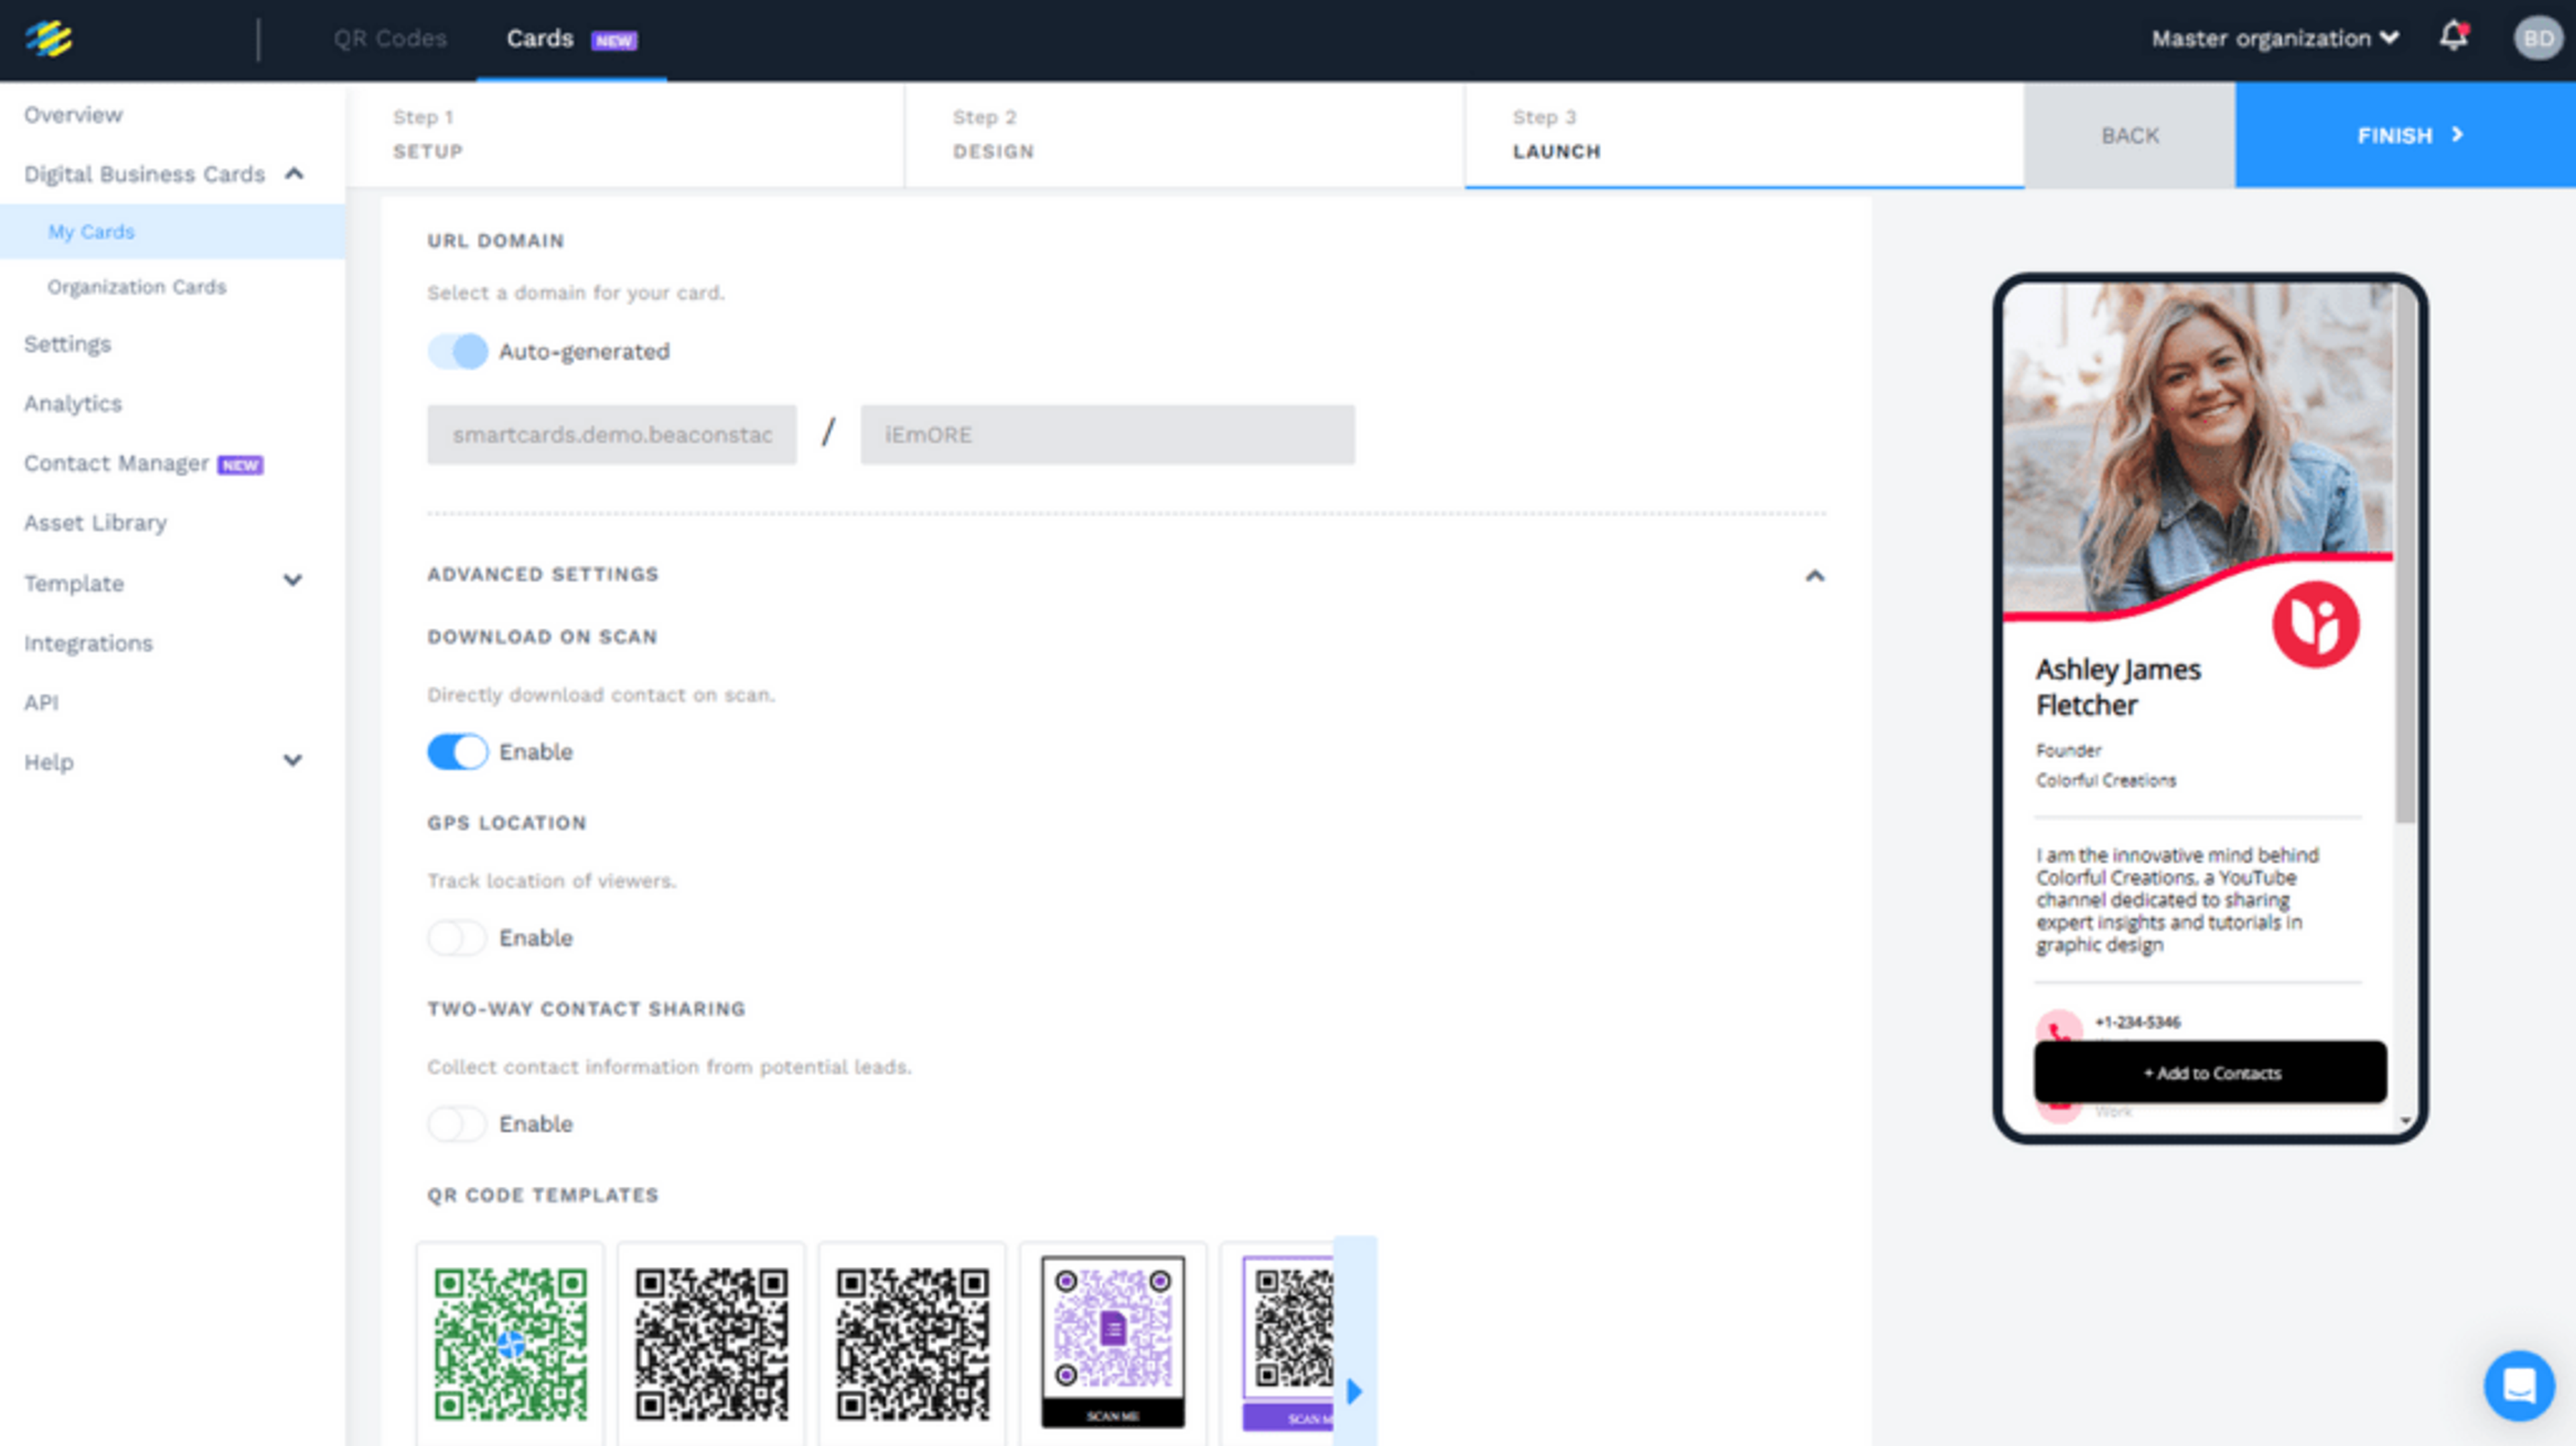Image resolution: width=2576 pixels, height=1446 pixels.
Task: Click the phone icon in card preview
Action: [x=2059, y=1027]
